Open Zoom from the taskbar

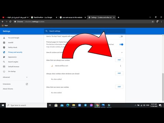pyautogui.click(x=80, y=105)
